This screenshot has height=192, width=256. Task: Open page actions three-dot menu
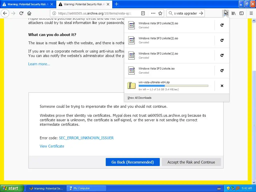153,13
